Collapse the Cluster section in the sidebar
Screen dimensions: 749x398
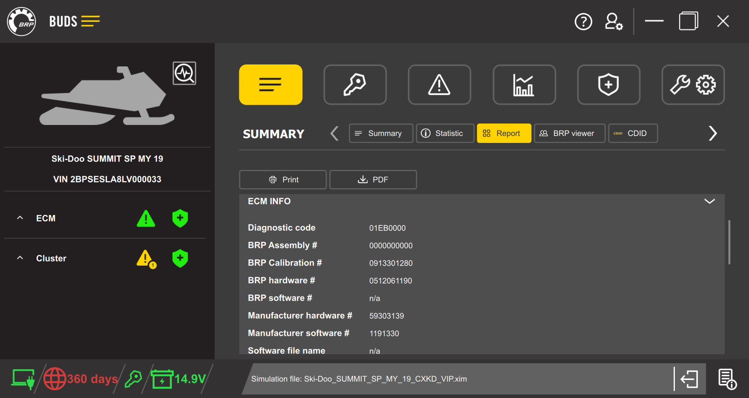tap(20, 258)
